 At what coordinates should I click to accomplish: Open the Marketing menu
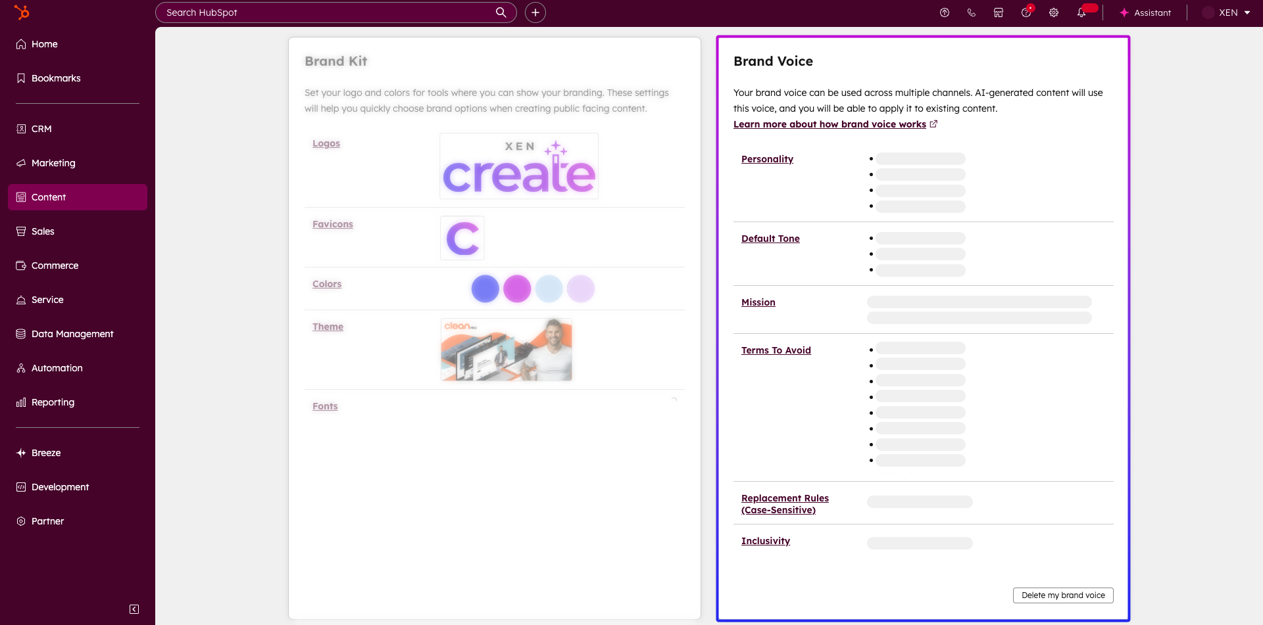(53, 163)
